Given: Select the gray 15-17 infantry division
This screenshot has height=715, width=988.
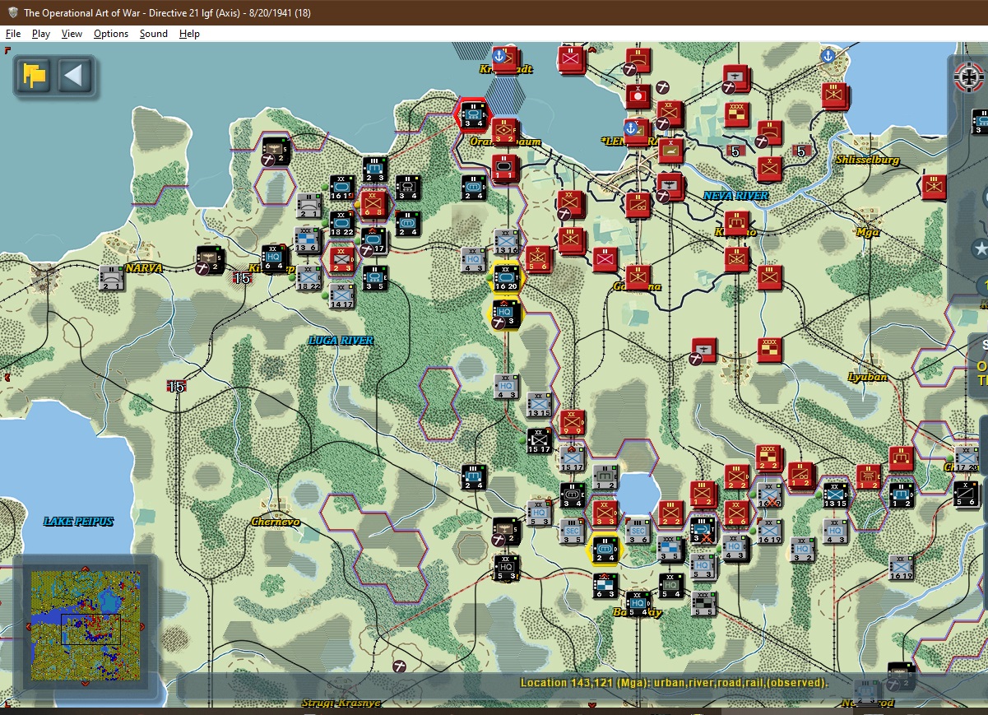Looking at the screenshot, I should [572, 459].
